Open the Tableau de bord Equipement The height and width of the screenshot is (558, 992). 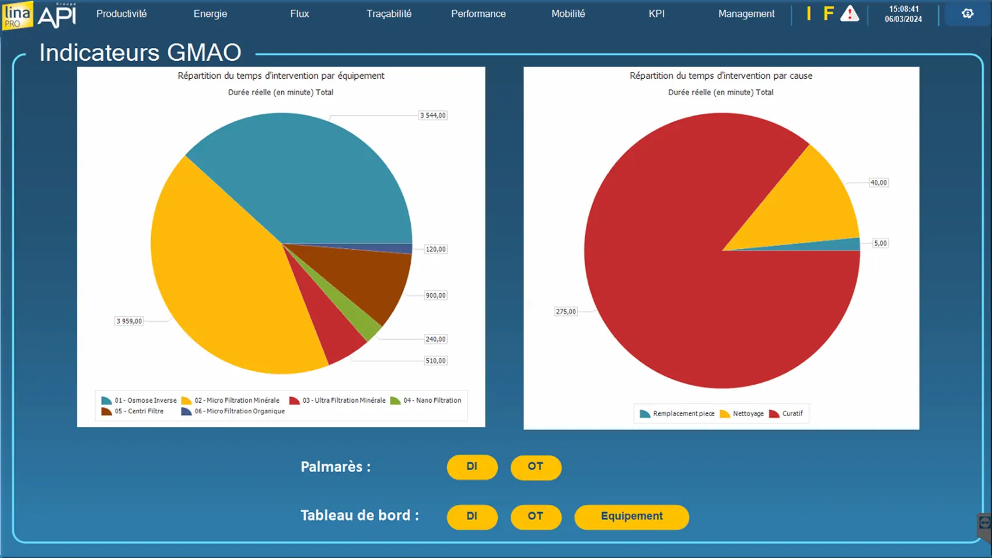[631, 517]
